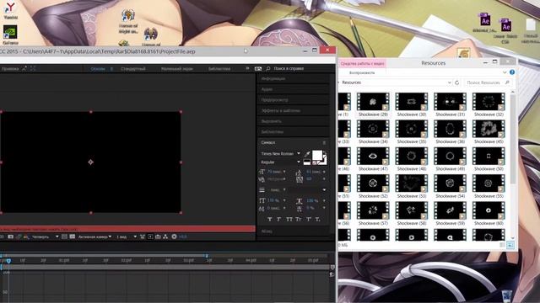Click the leading icon in Character panel
This screenshot has height=303, width=540.
[x=299, y=172]
